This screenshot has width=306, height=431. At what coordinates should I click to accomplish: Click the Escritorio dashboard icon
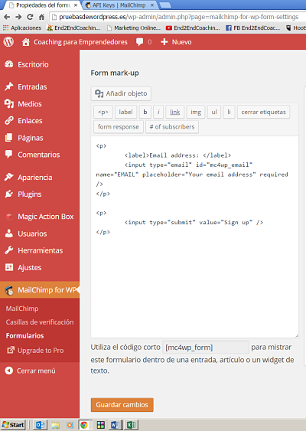click(8, 64)
